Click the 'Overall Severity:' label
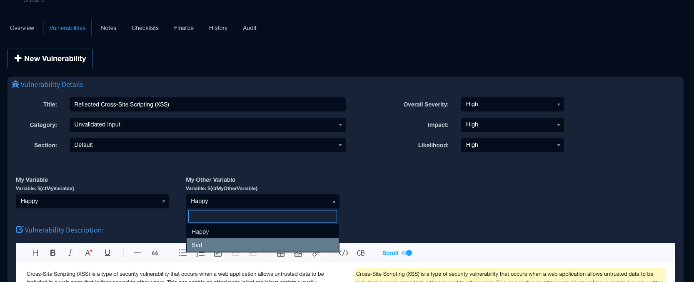This screenshot has width=694, height=282. click(426, 104)
